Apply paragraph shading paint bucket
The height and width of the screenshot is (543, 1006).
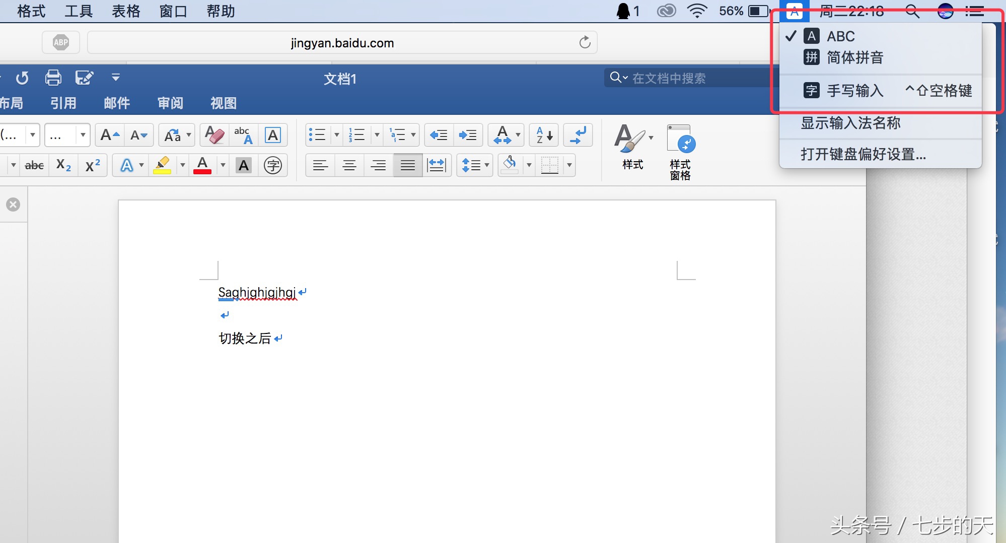pos(510,165)
